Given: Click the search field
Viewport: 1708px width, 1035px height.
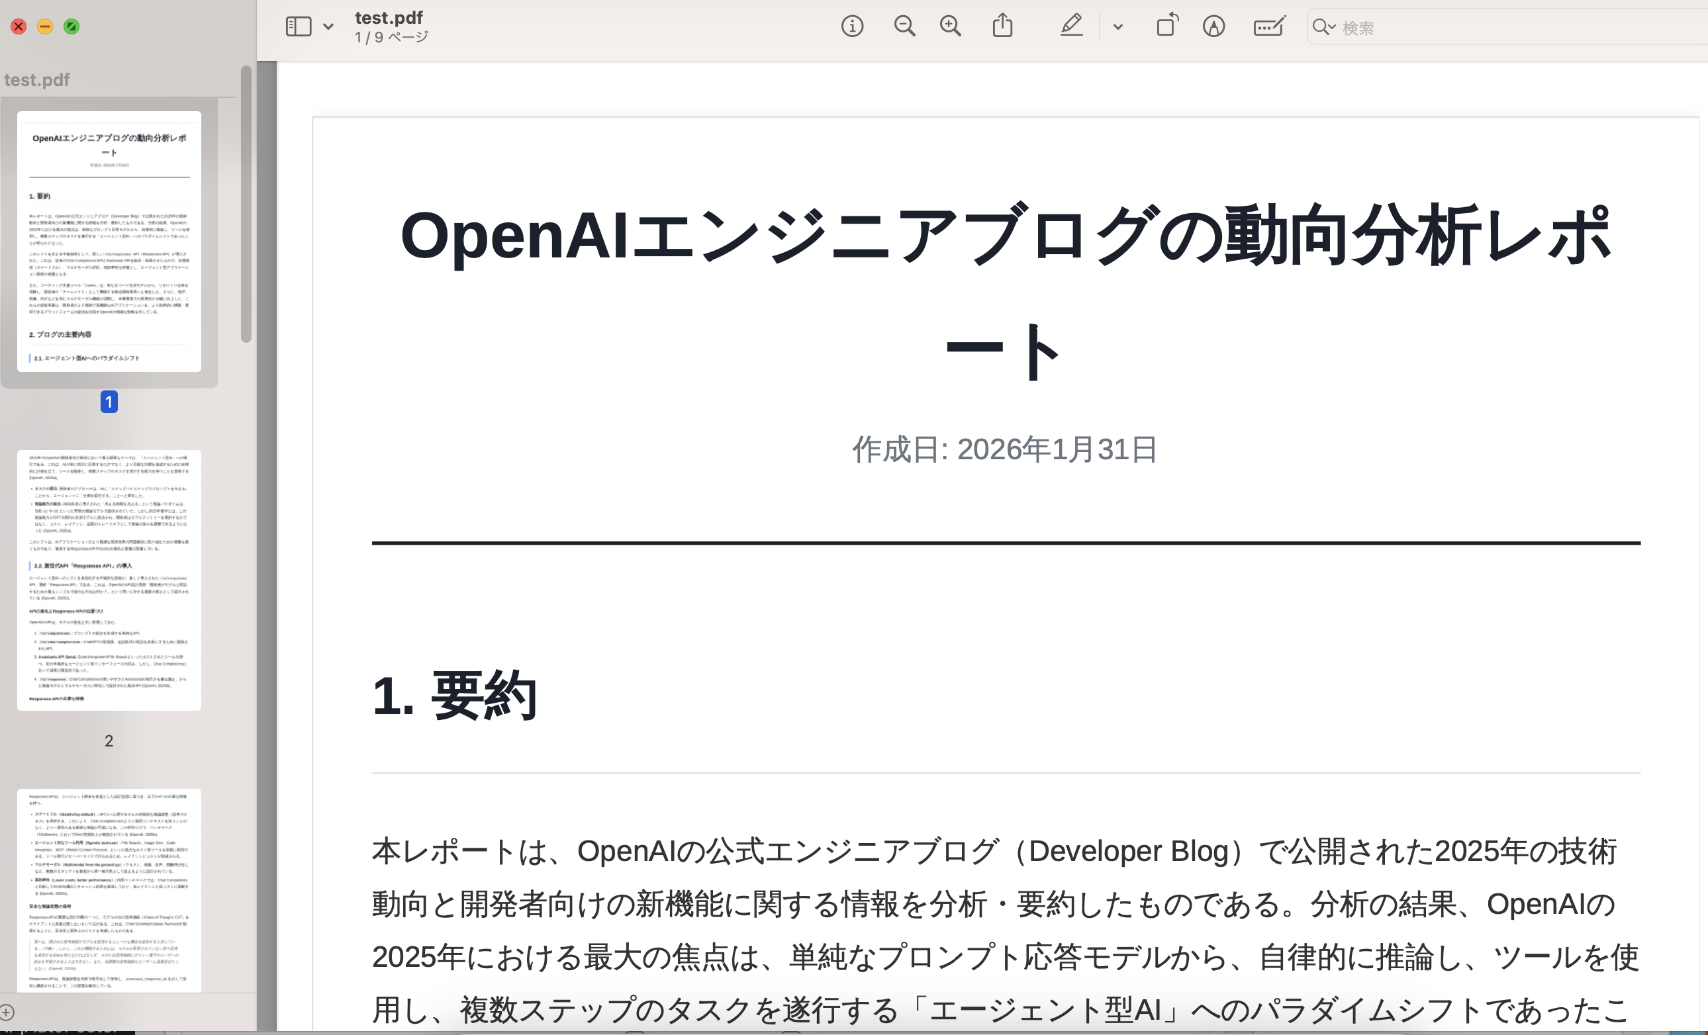Looking at the screenshot, I should click(x=1511, y=28).
